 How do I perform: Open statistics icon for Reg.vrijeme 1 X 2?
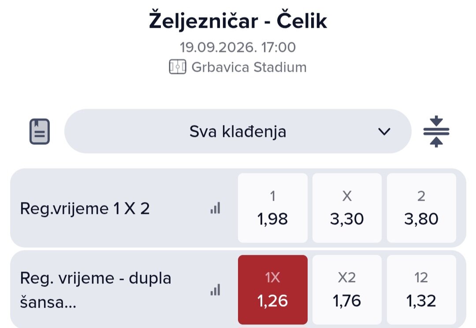(x=215, y=208)
